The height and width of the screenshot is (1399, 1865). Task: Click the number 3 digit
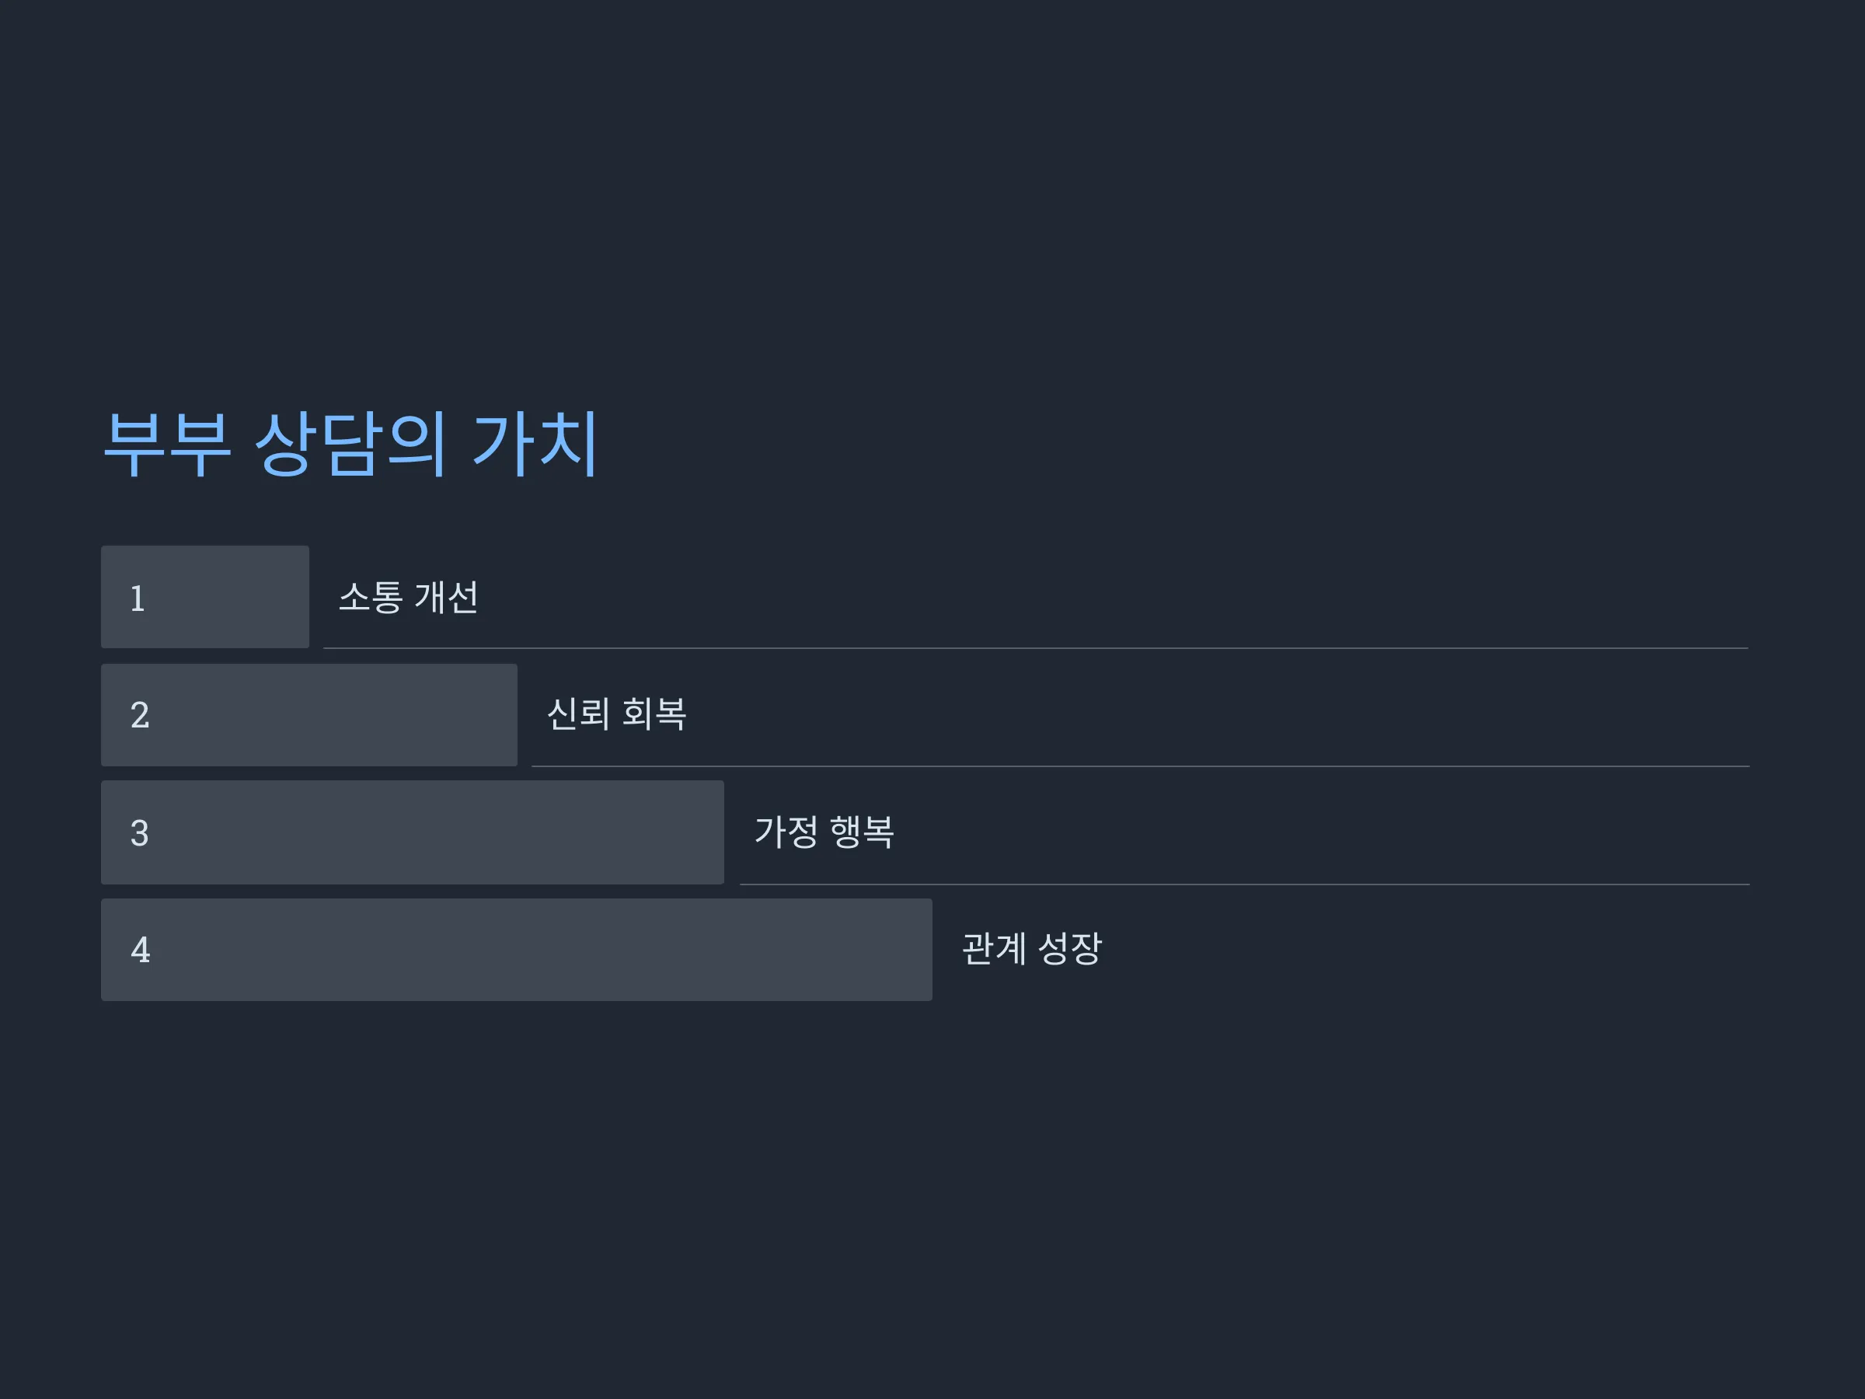[140, 834]
